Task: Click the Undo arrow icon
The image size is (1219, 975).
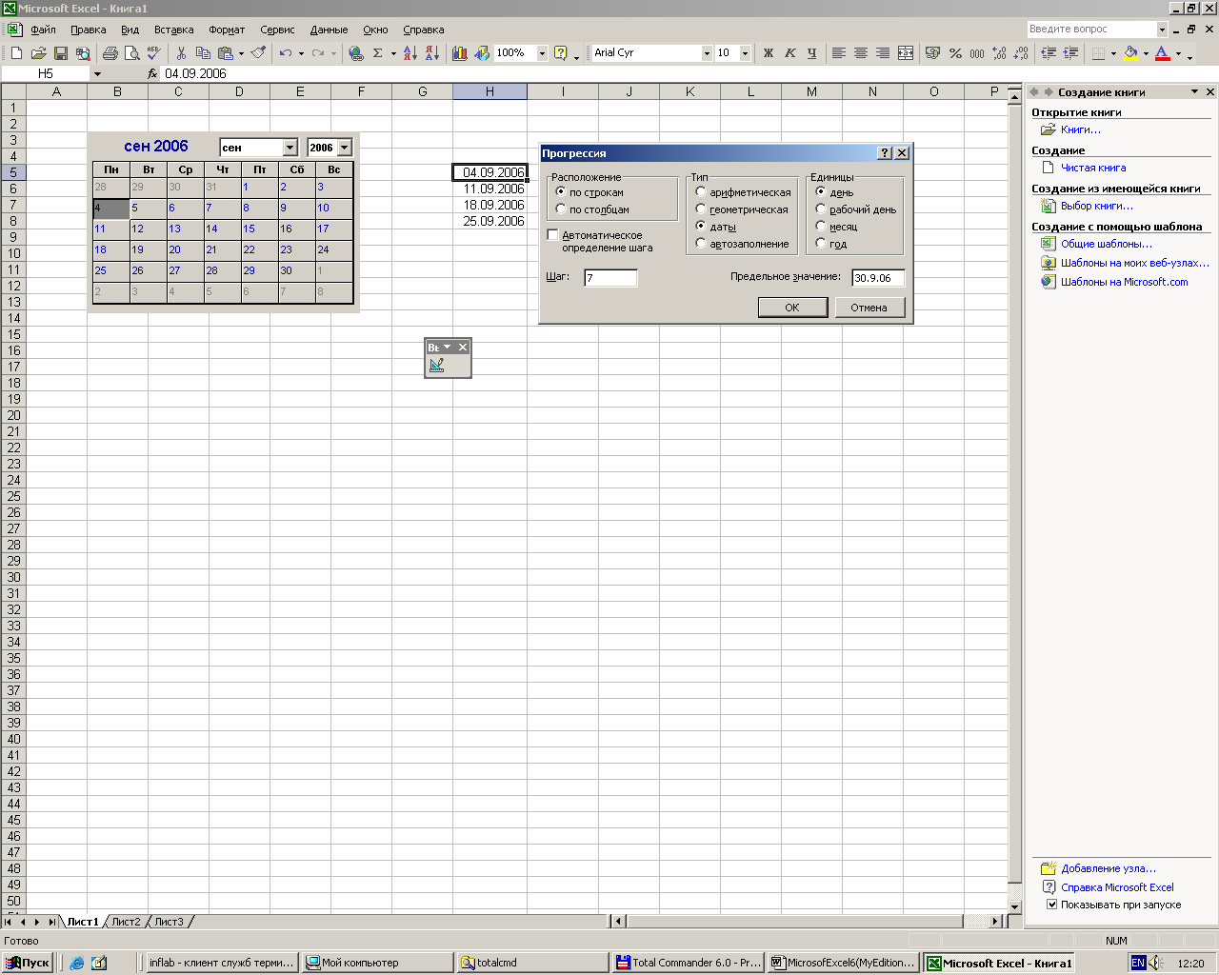Action: coord(285,53)
